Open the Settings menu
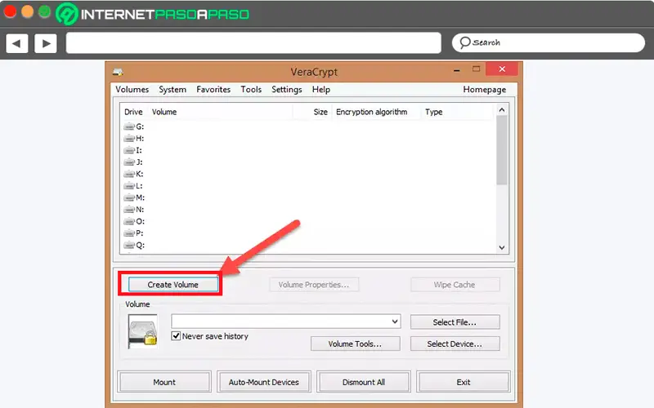654x408 pixels. click(x=287, y=90)
